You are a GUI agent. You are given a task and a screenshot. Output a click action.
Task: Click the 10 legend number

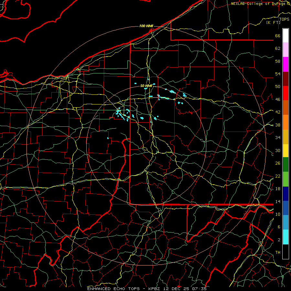tap(278, 214)
